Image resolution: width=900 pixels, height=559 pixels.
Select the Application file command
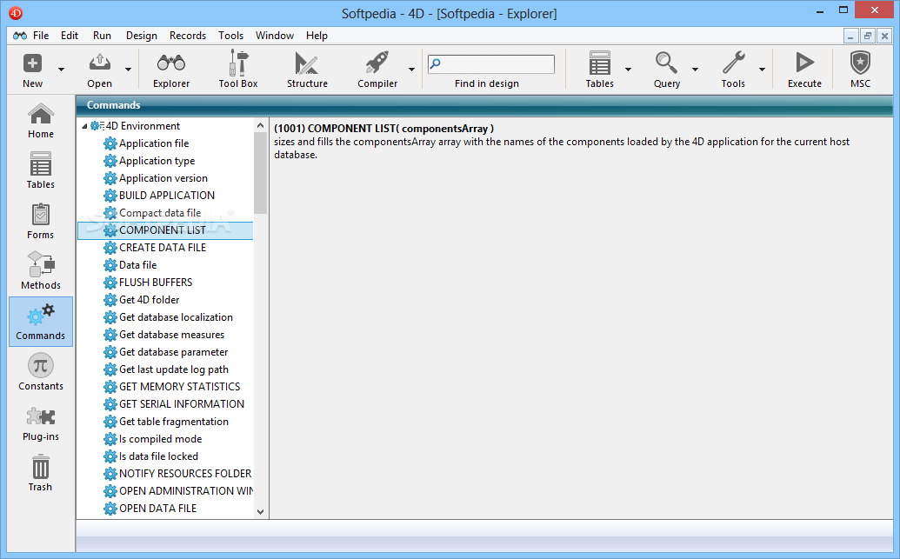point(154,143)
